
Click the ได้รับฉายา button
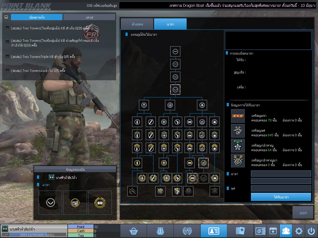281,197
